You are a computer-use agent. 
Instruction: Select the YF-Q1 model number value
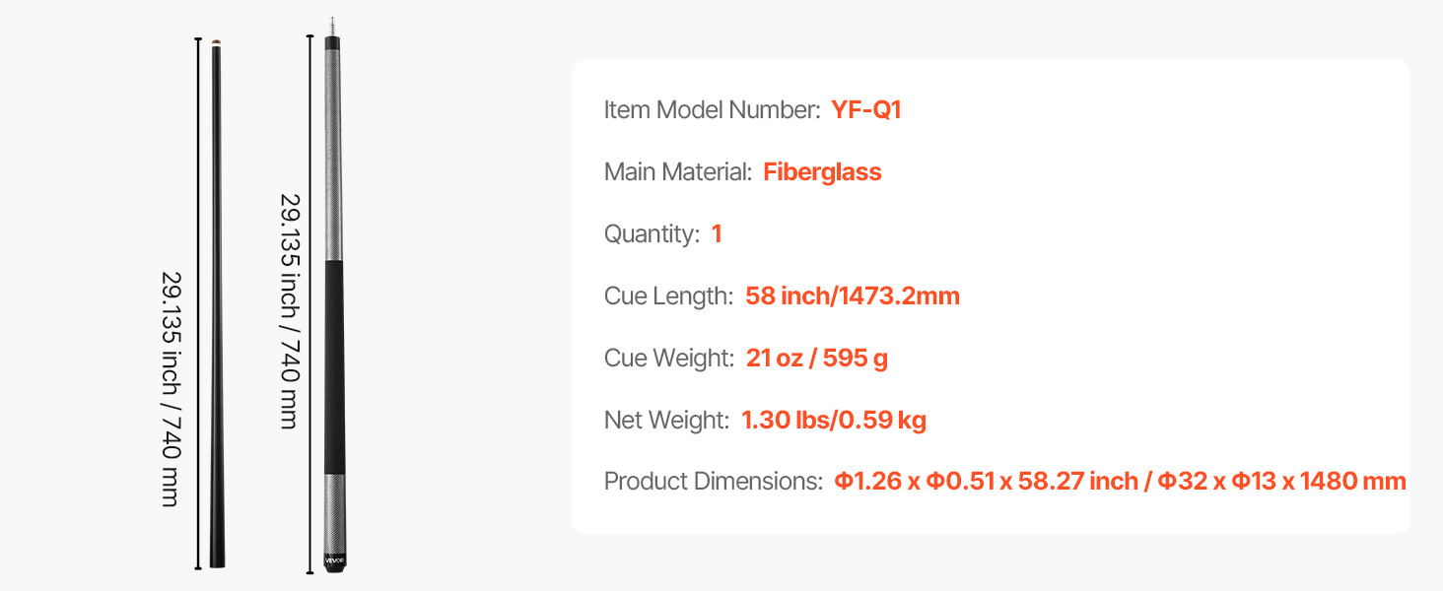866,110
